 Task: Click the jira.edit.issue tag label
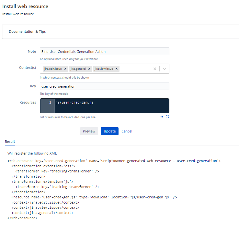pos(53,69)
